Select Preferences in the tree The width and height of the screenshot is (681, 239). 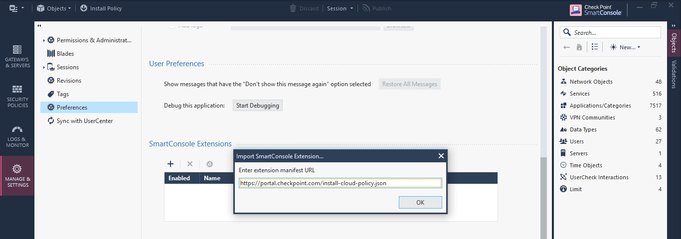point(89,107)
